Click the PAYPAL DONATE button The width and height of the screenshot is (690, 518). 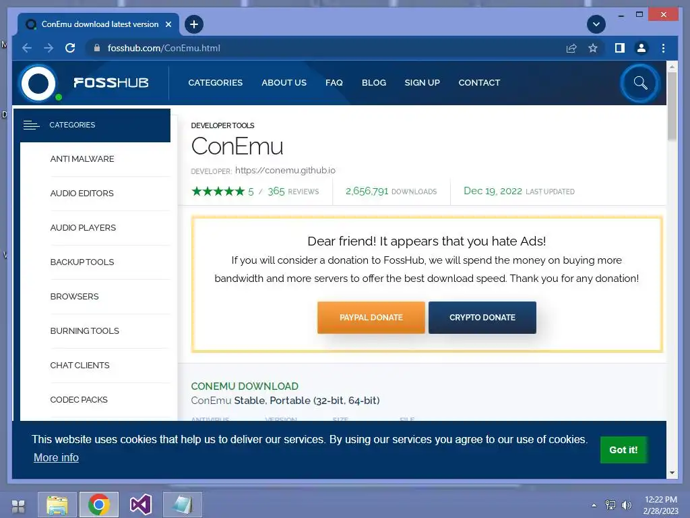[x=371, y=318]
